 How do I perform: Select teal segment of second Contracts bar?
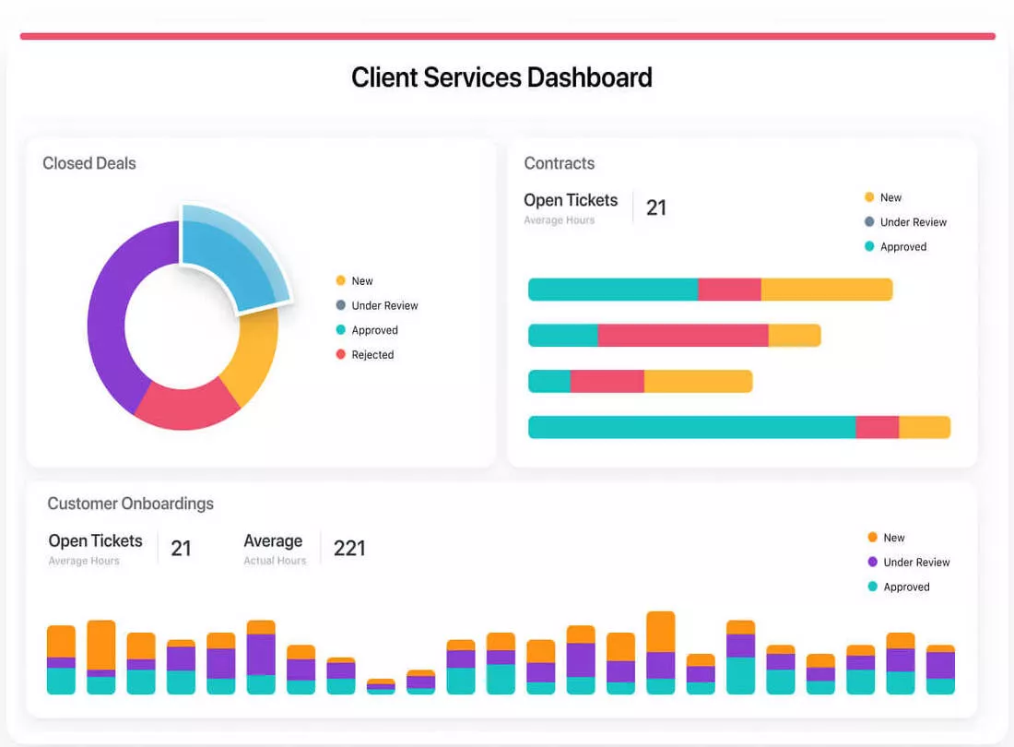click(563, 335)
